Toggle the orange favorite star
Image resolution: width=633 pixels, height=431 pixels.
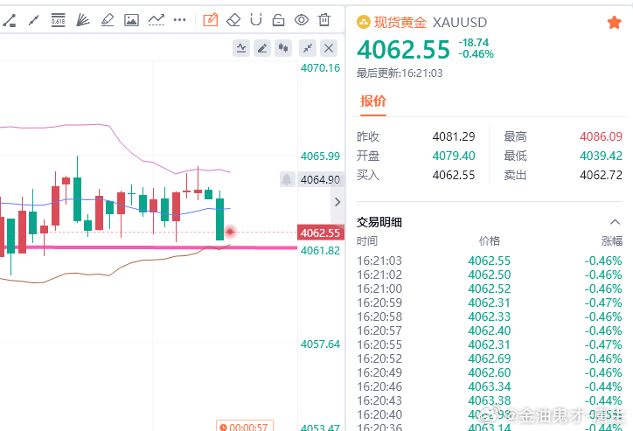tap(614, 23)
